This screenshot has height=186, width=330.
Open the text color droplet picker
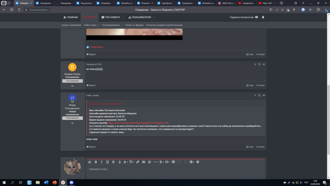(x=119, y=162)
